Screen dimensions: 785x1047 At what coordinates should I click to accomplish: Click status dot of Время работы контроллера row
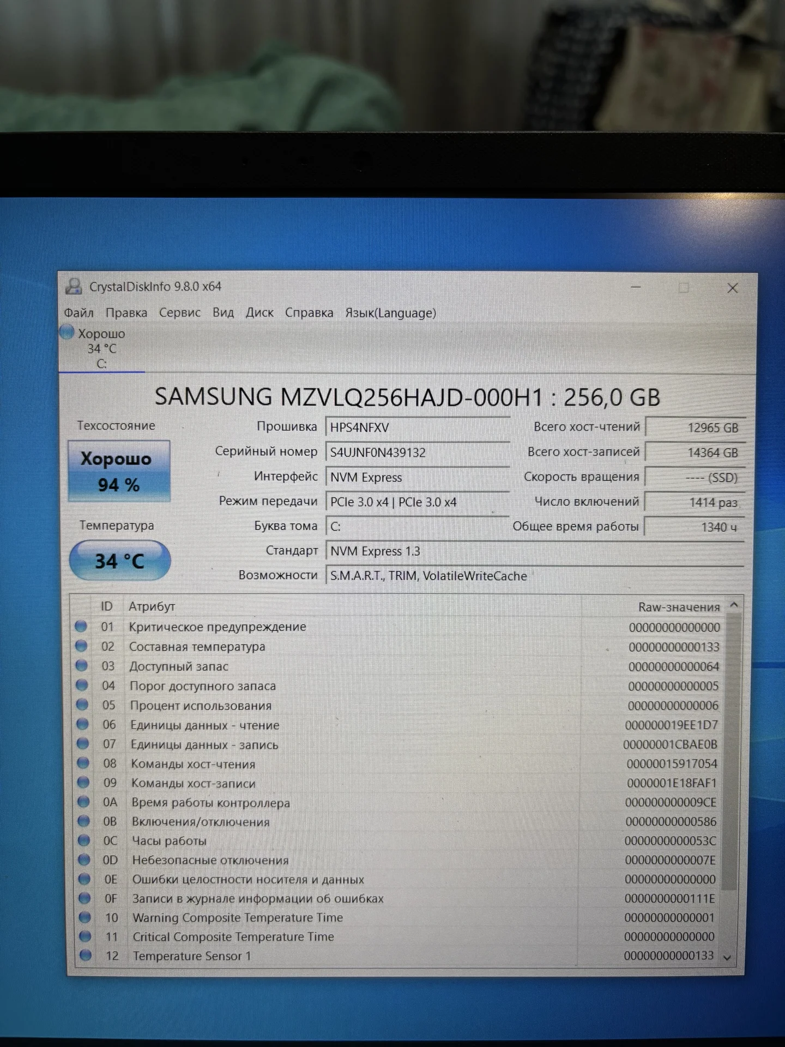click(x=83, y=802)
